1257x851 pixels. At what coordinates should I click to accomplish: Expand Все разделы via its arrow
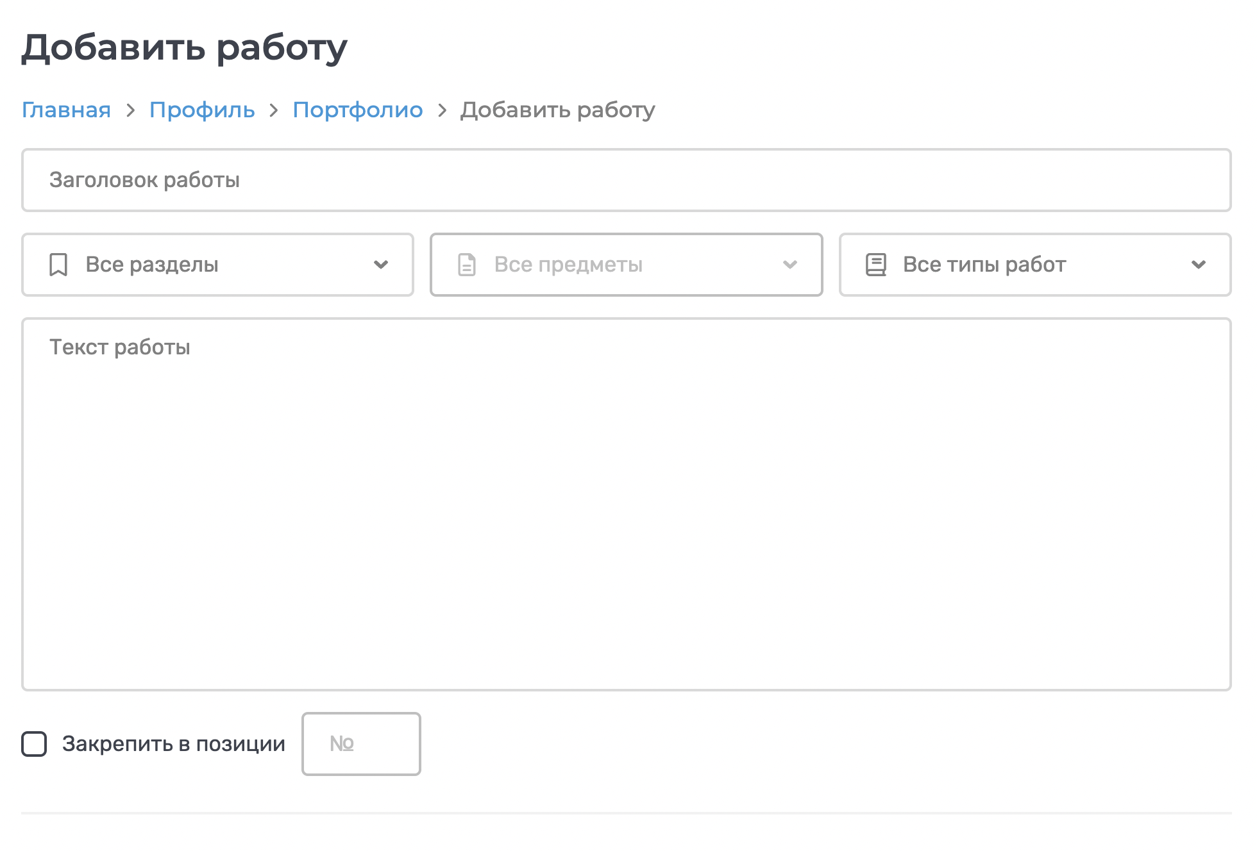coord(381,265)
